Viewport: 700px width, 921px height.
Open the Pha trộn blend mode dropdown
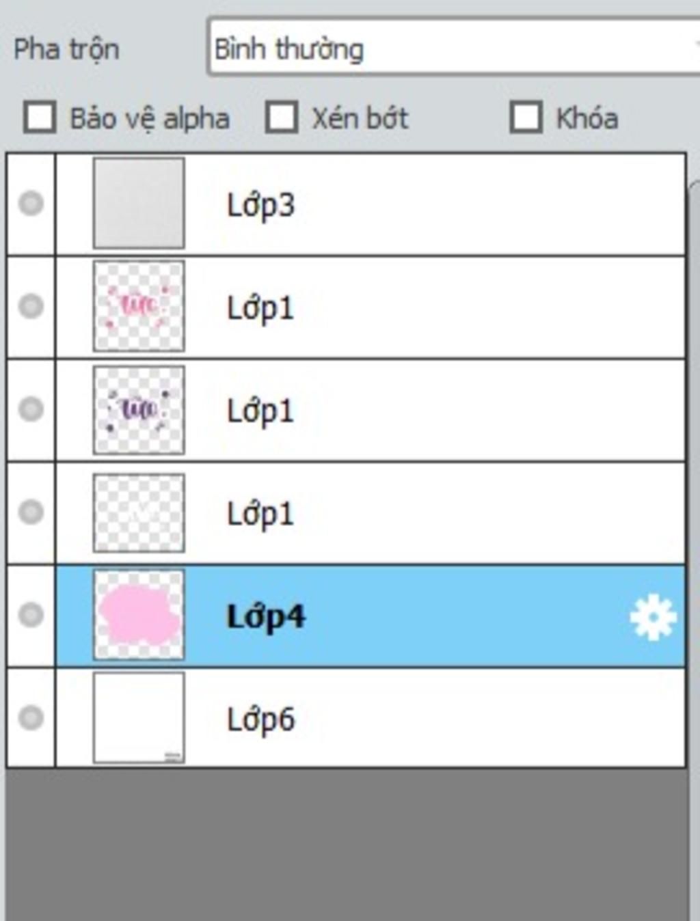click(454, 48)
